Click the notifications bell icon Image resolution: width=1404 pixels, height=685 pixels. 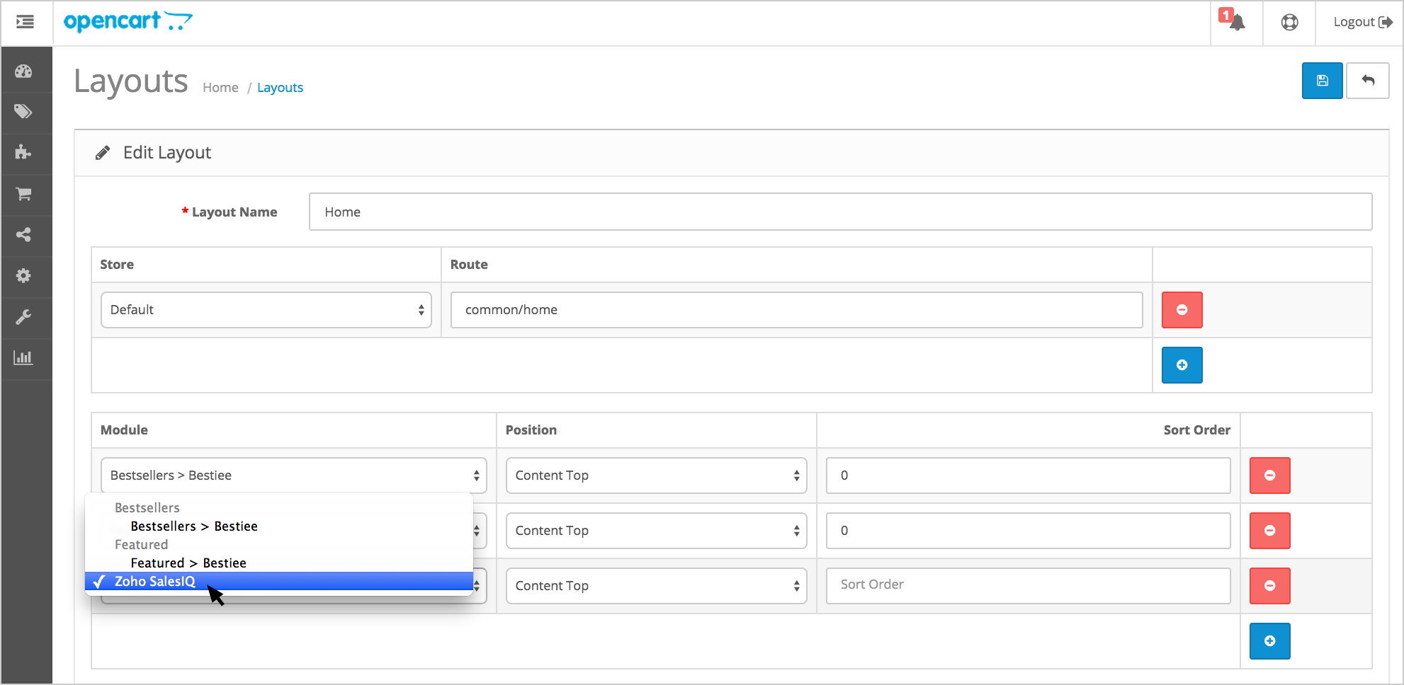pyautogui.click(x=1236, y=22)
